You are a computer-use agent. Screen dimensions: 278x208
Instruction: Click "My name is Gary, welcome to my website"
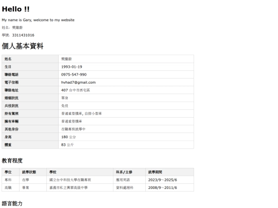[38, 20]
